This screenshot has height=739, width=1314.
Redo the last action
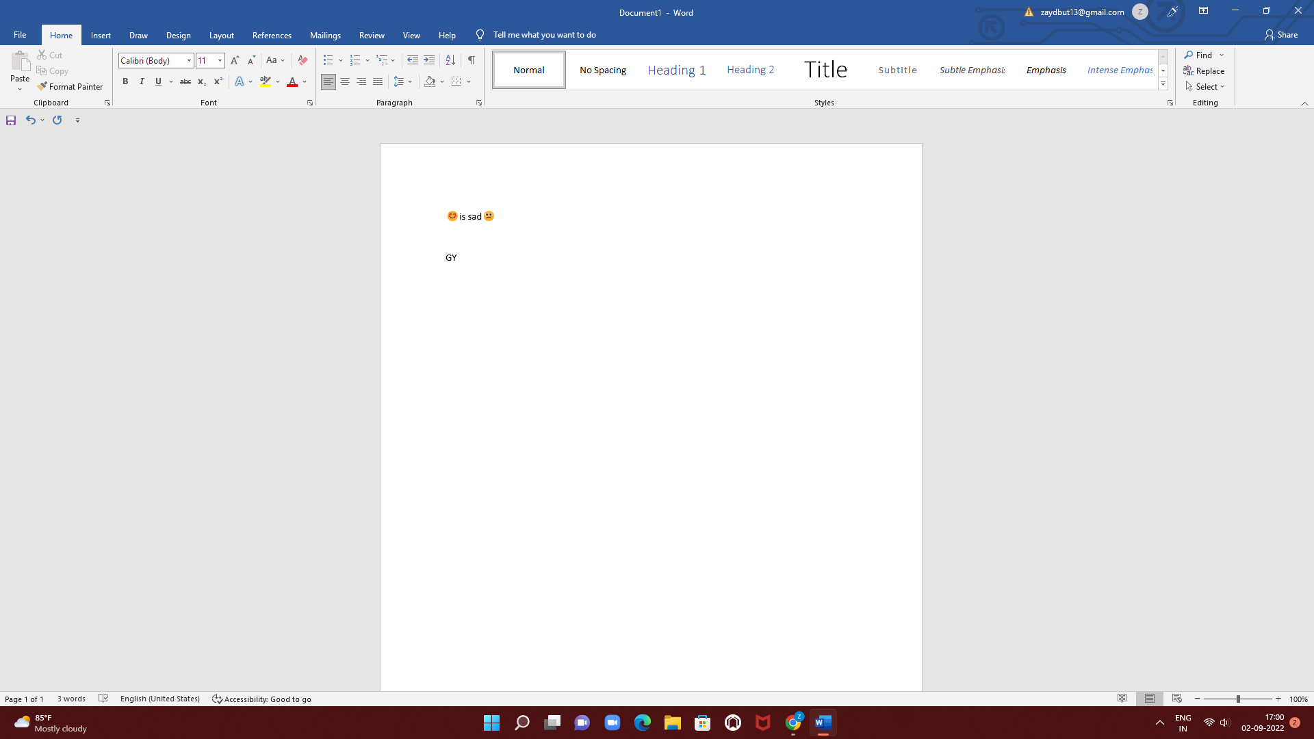pyautogui.click(x=57, y=120)
